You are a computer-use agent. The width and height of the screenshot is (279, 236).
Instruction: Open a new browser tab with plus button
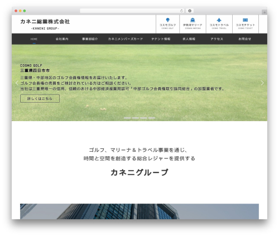coord(264,12)
